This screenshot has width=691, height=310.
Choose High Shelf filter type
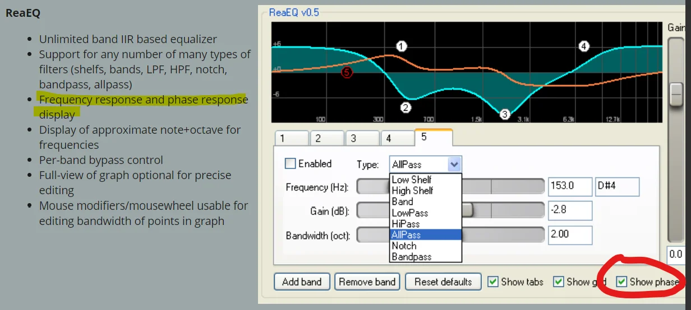(426, 190)
